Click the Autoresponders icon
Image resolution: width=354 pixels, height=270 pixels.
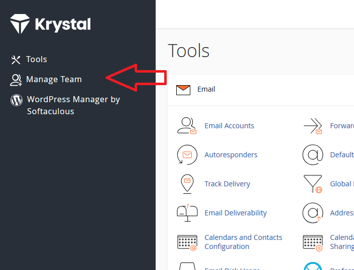tap(187, 155)
